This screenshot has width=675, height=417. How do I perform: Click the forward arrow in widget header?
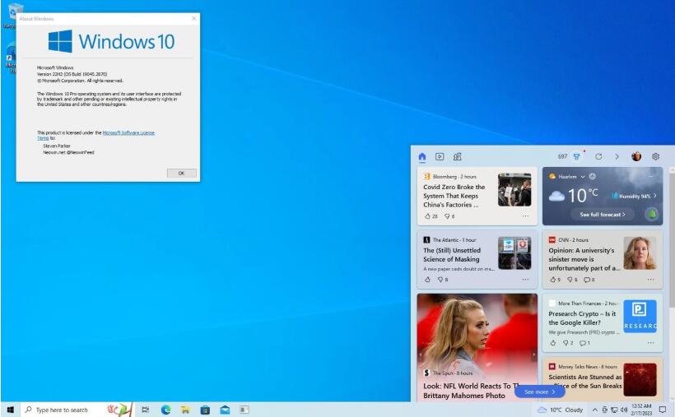click(x=617, y=156)
